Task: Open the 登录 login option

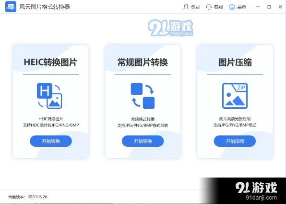Action: point(195,7)
